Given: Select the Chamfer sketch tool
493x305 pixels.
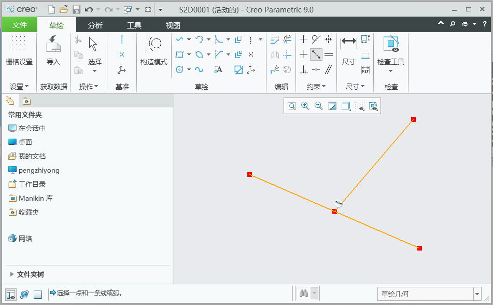Looking at the screenshot, I should click(219, 54).
